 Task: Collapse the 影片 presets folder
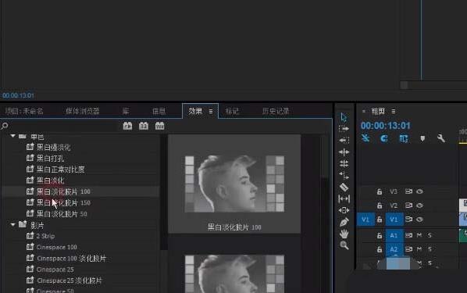12,224
